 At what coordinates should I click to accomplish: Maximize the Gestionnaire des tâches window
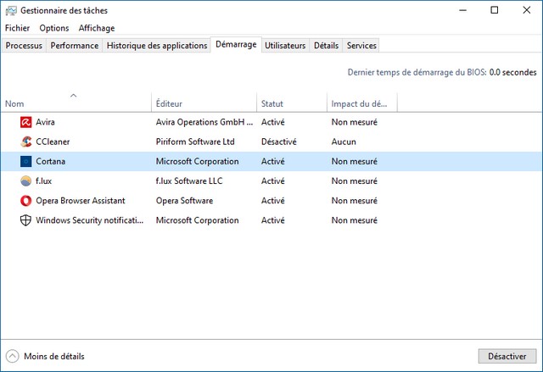tap(495, 10)
